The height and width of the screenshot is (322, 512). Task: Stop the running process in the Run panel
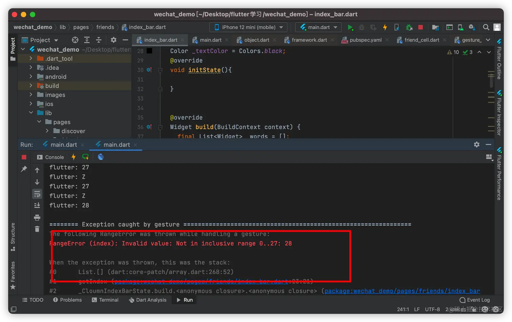tap(24, 157)
